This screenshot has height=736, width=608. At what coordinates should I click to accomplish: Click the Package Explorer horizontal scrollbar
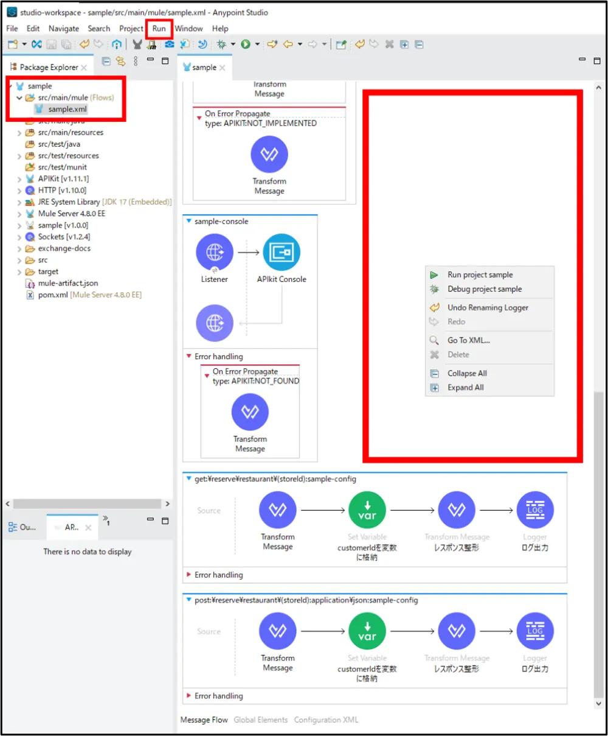point(87,504)
